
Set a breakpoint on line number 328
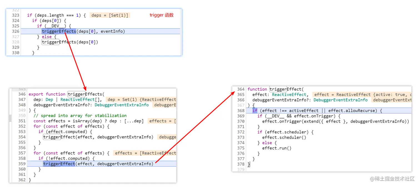coord(16,42)
